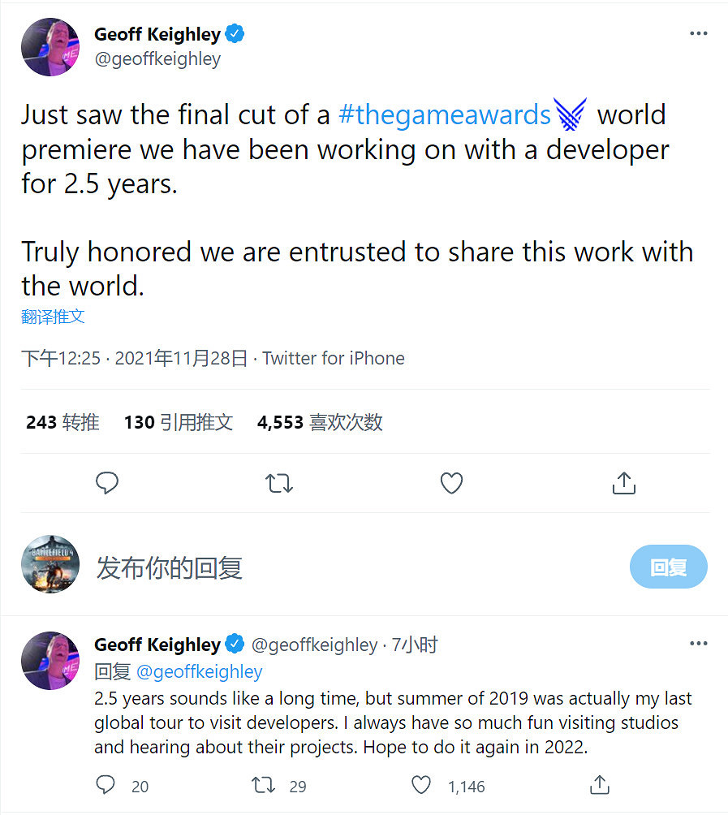View the 243 转推 retweets list
728x815 pixels.
(62, 422)
